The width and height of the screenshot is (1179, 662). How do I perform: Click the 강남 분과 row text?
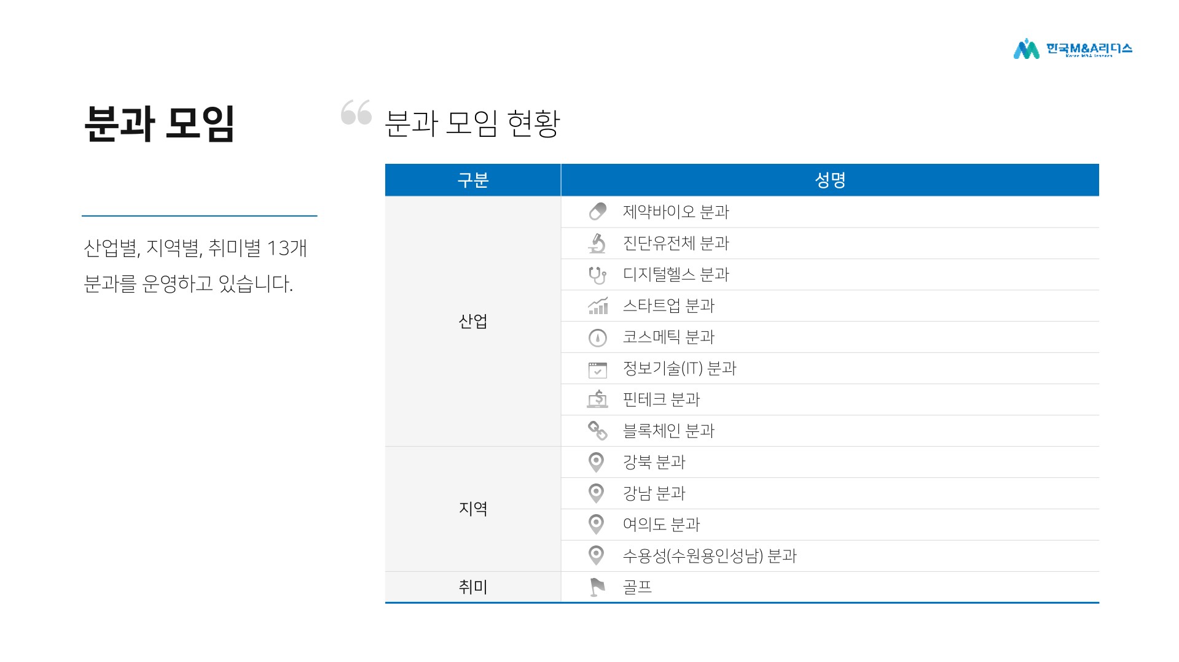click(654, 493)
